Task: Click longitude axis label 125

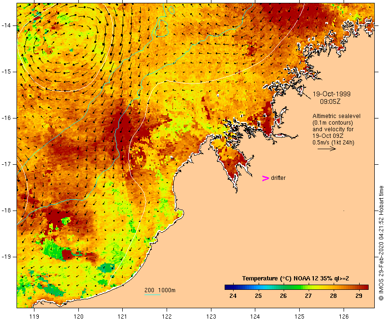Action: (x=299, y=316)
